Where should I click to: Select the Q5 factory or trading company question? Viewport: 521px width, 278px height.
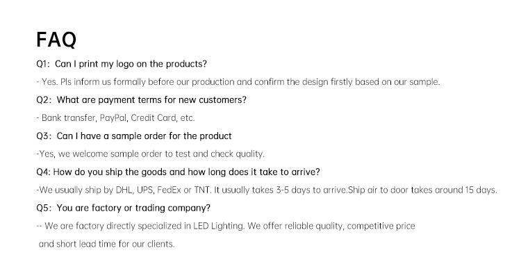coord(123,208)
